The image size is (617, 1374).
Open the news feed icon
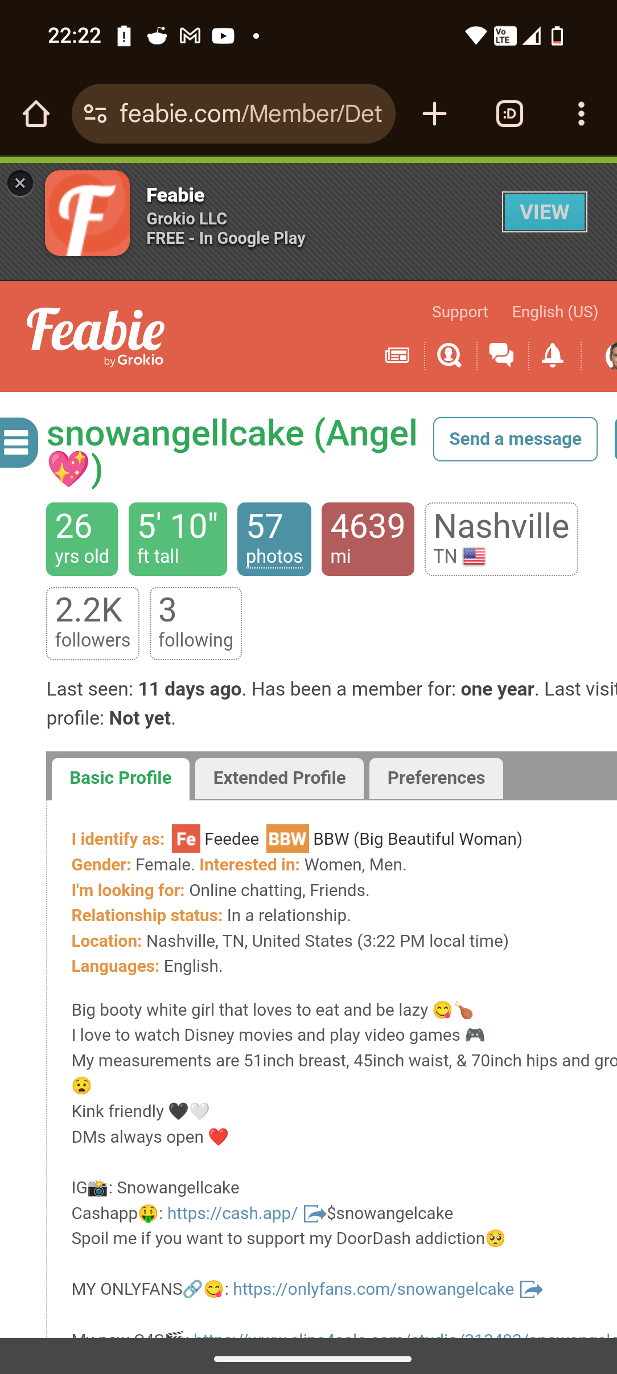click(397, 355)
